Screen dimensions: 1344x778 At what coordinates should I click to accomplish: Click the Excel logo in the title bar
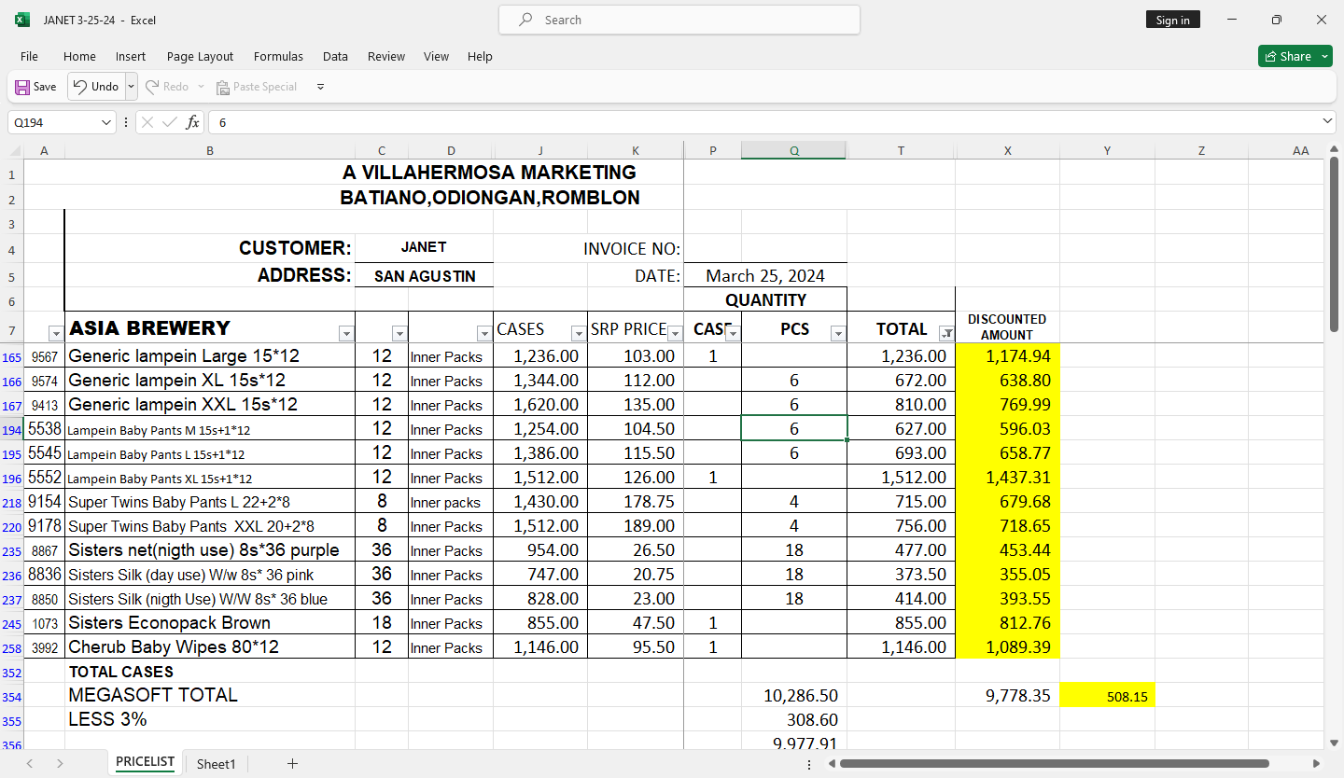(x=22, y=20)
